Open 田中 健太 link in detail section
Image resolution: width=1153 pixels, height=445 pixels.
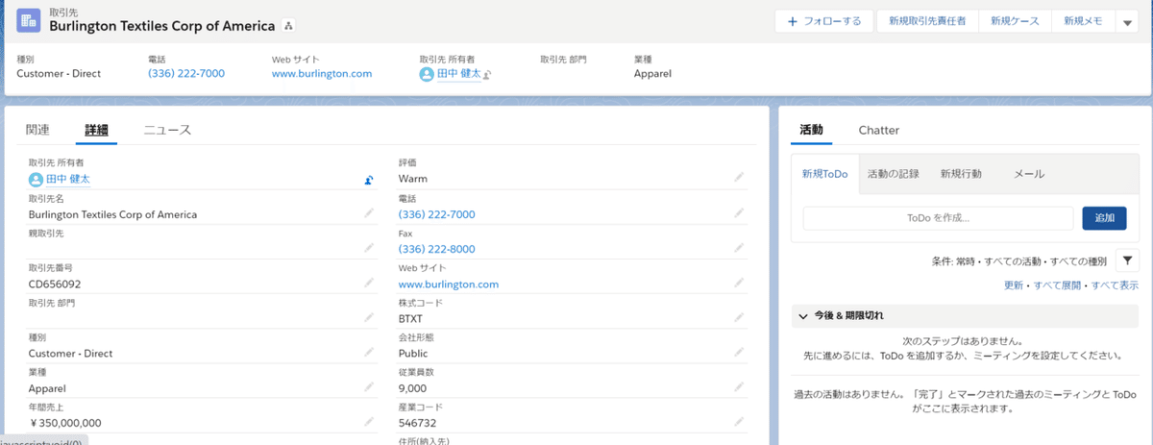68,179
